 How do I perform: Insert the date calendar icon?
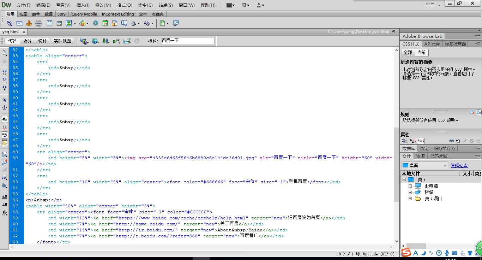pos(105,23)
